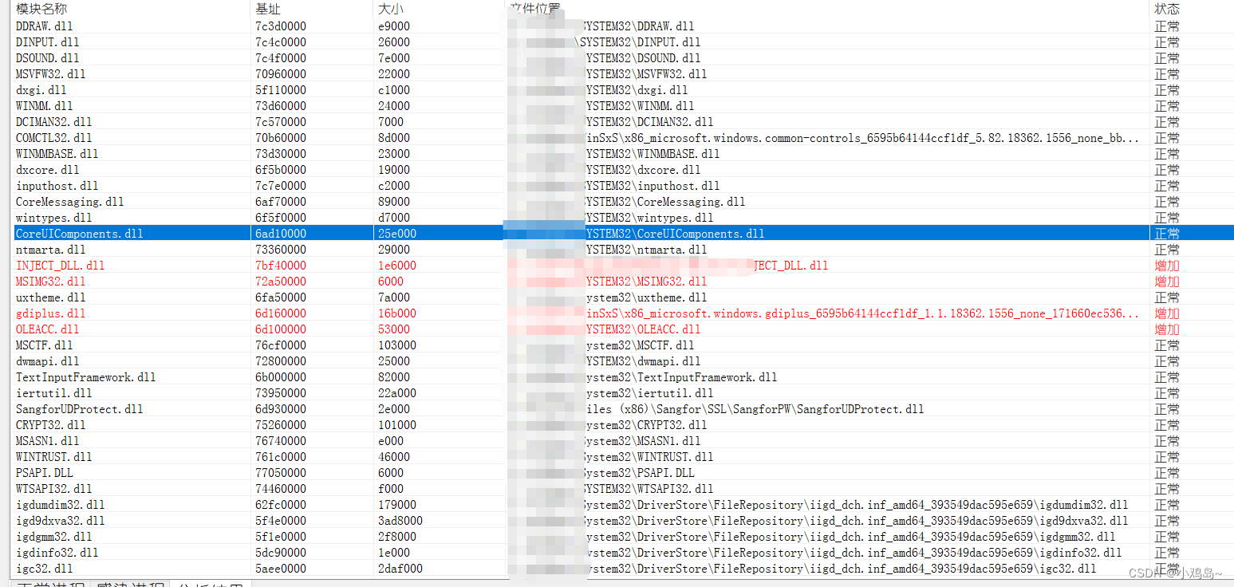Sort by the 基址 column header
This screenshot has width=1234, height=587.
coord(267,9)
